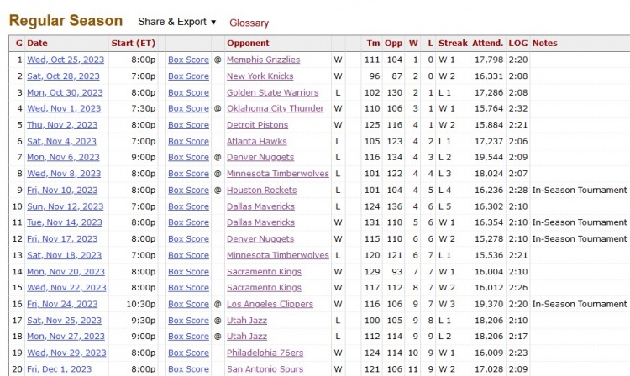Open the Wed, Oct 25, 2023 date link
The height and width of the screenshot is (376, 630).
coord(64,60)
